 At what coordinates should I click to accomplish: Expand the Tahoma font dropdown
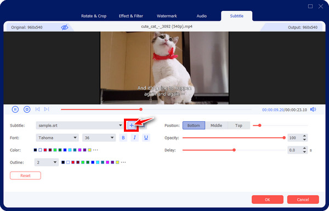coord(57,138)
